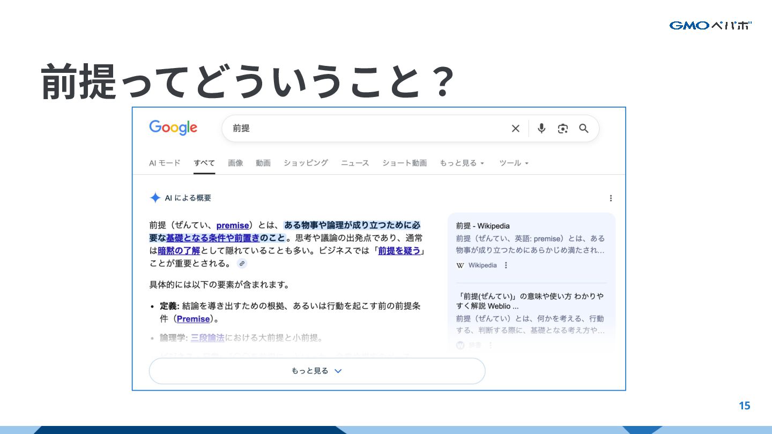Expand the もっと見る tab dropdown

(x=462, y=163)
